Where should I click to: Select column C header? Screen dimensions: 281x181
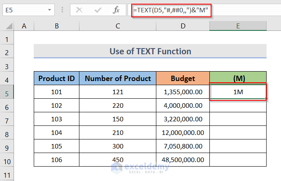[118, 26]
